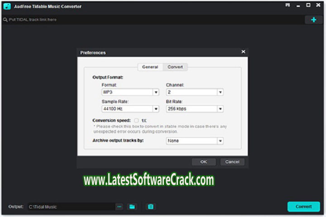
Task: Click the AudFree app logo icon
Action: coord(7,6)
